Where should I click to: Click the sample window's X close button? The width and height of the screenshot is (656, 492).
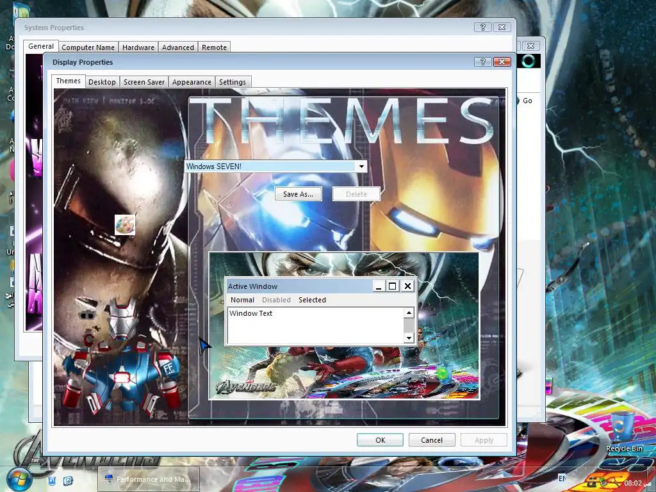[x=407, y=286]
